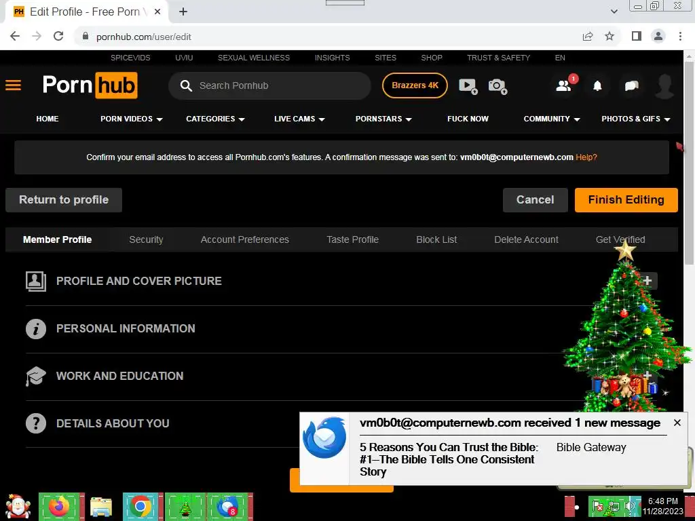Reload the page

(58, 37)
